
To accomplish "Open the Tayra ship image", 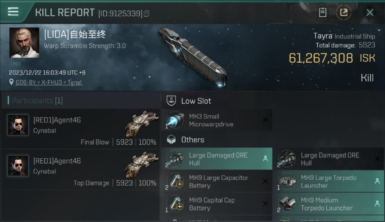I will point(192,57).
